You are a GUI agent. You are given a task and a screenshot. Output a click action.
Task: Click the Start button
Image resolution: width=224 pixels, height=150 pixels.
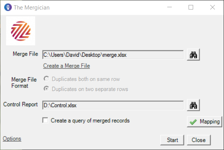point(172,140)
